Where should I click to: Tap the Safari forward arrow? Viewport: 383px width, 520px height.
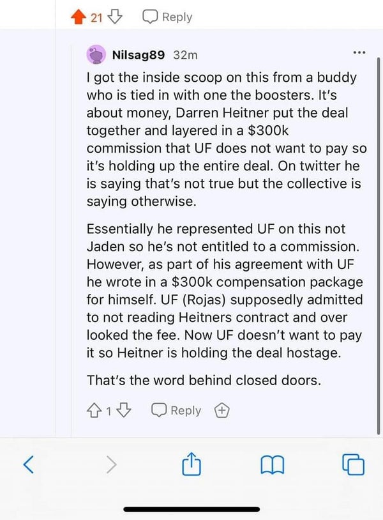coord(110,464)
